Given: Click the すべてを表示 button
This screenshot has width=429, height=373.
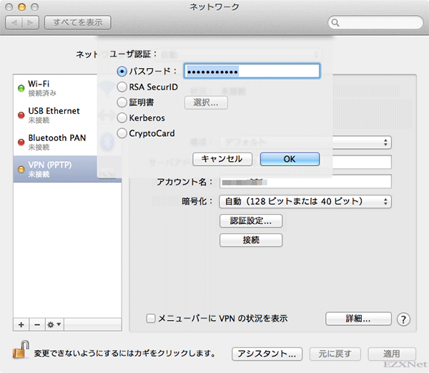Looking at the screenshot, I should tap(78, 22).
